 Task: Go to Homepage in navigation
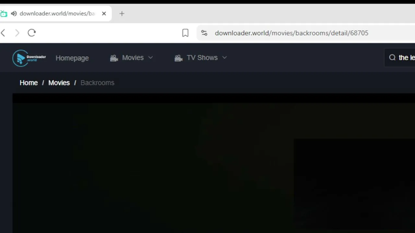click(72, 58)
